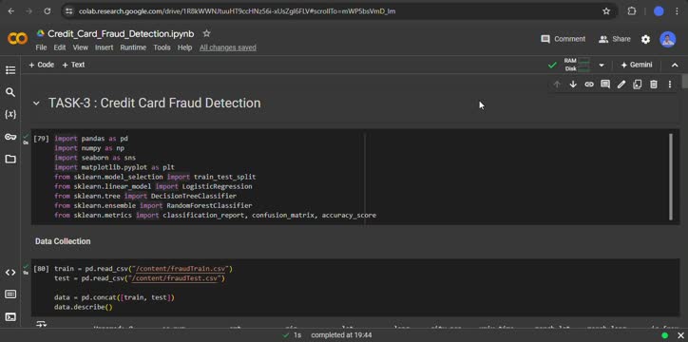This screenshot has width=688, height=342.
Task: Open Chrome profile icon
Action: pyautogui.click(x=659, y=11)
